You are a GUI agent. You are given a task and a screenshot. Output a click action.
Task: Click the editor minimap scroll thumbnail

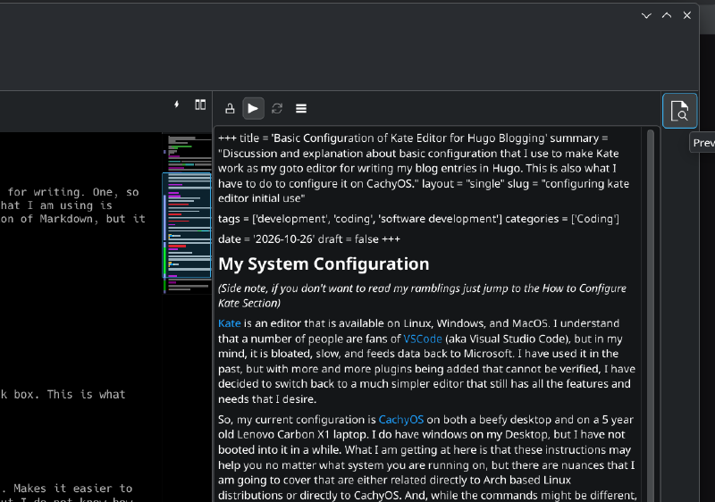point(187,225)
